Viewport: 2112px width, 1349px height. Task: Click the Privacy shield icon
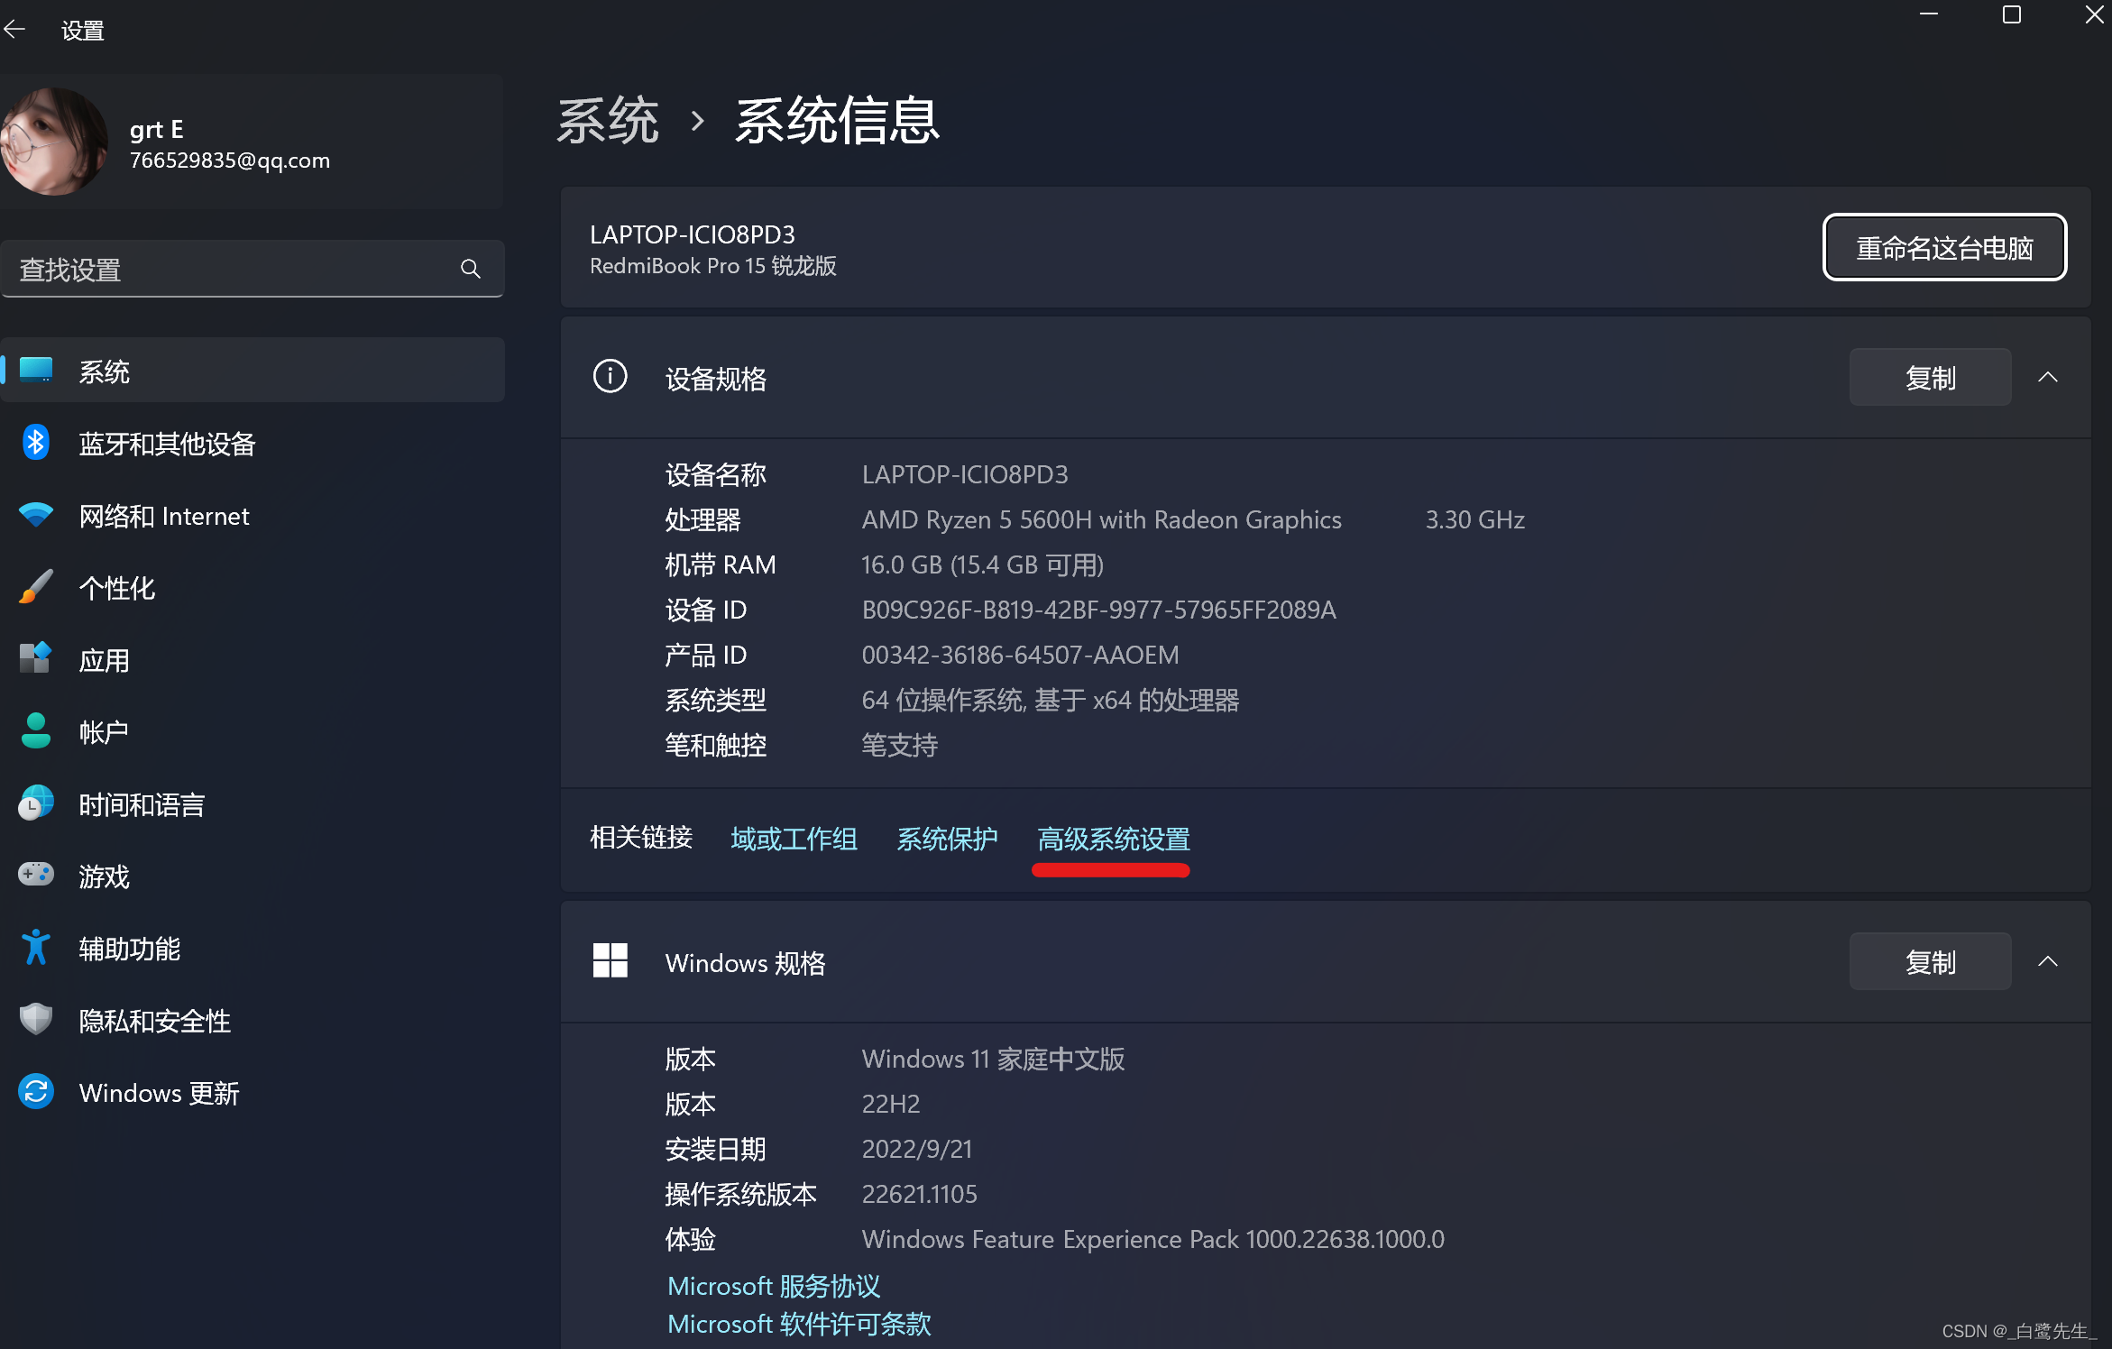[x=36, y=1020]
